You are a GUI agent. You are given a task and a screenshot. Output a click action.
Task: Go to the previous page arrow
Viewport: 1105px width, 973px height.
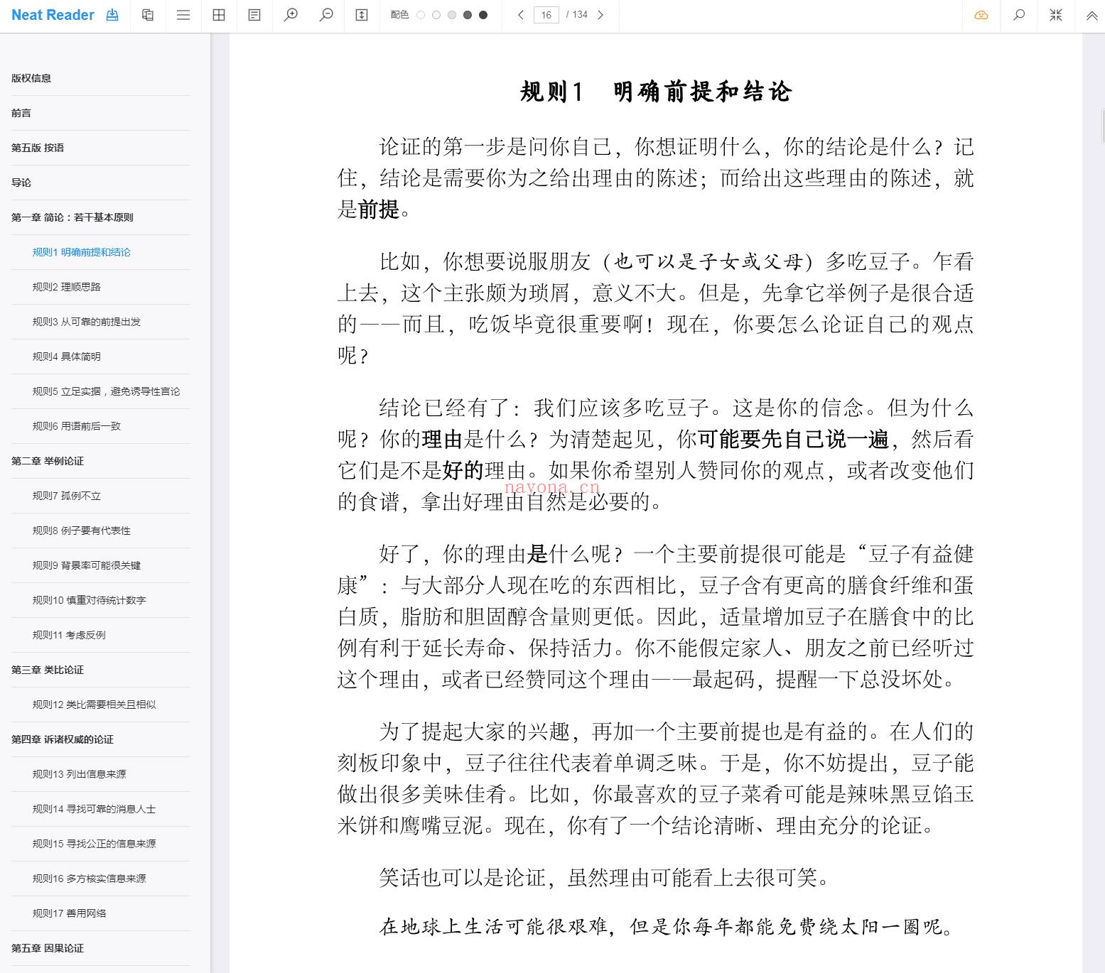(x=521, y=15)
